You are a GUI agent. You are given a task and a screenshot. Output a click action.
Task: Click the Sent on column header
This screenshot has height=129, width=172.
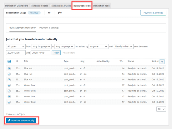[155, 61]
